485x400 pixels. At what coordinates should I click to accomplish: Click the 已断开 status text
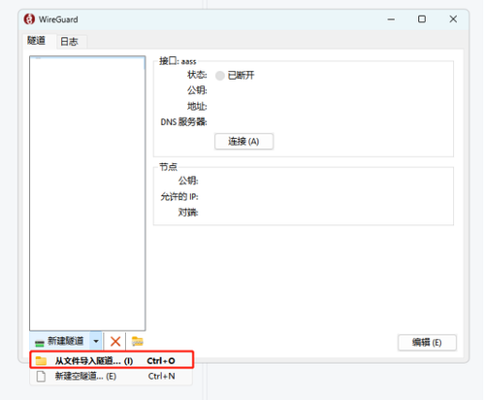241,76
